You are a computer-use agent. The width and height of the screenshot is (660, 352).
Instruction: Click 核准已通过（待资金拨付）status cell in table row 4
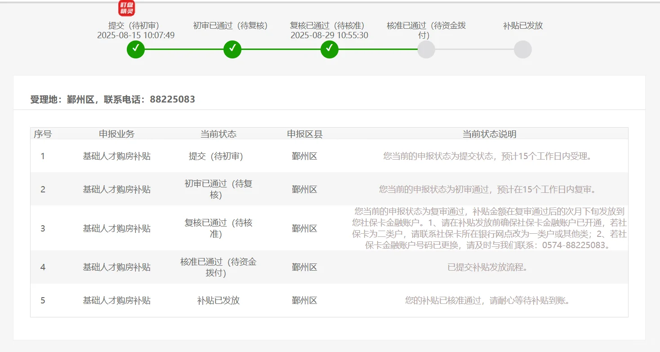(219, 267)
